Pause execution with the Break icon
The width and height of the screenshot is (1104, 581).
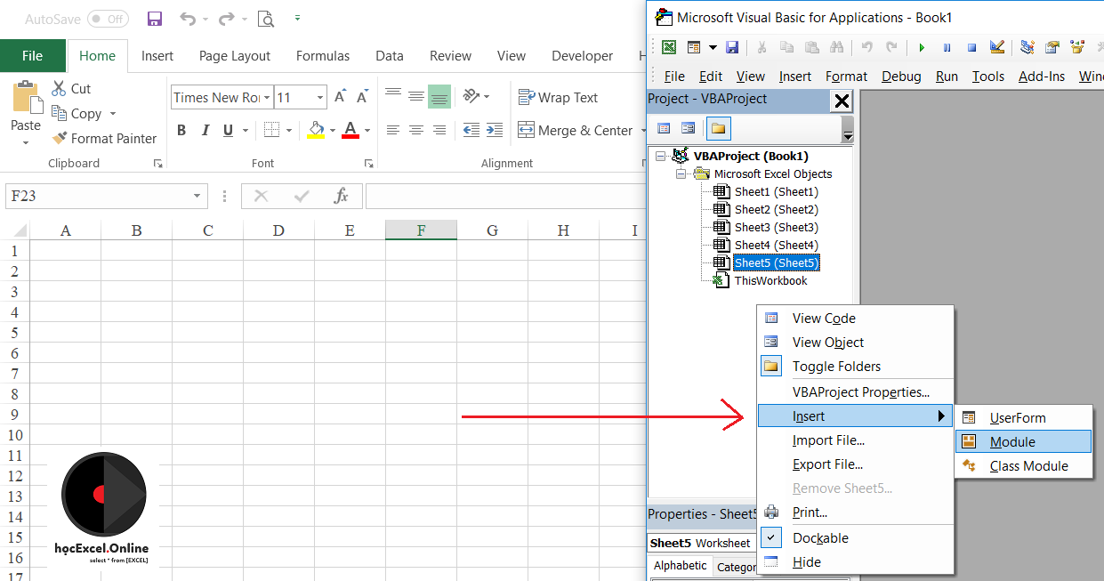pos(947,47)
